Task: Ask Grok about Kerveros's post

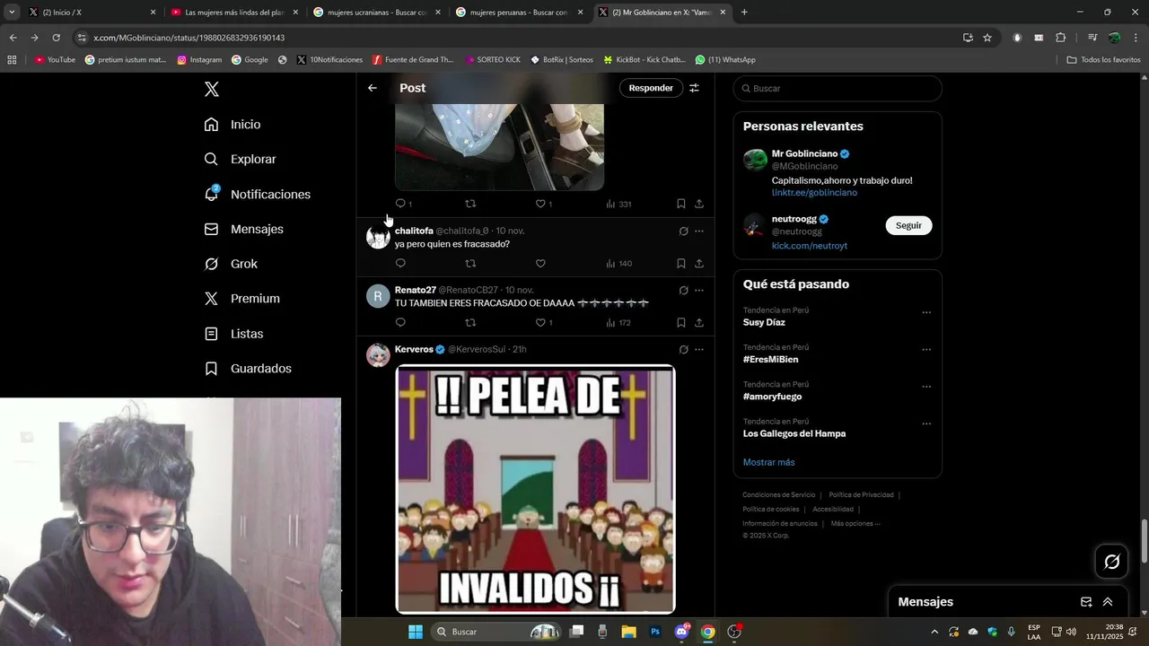Action: tap(683, 350)
